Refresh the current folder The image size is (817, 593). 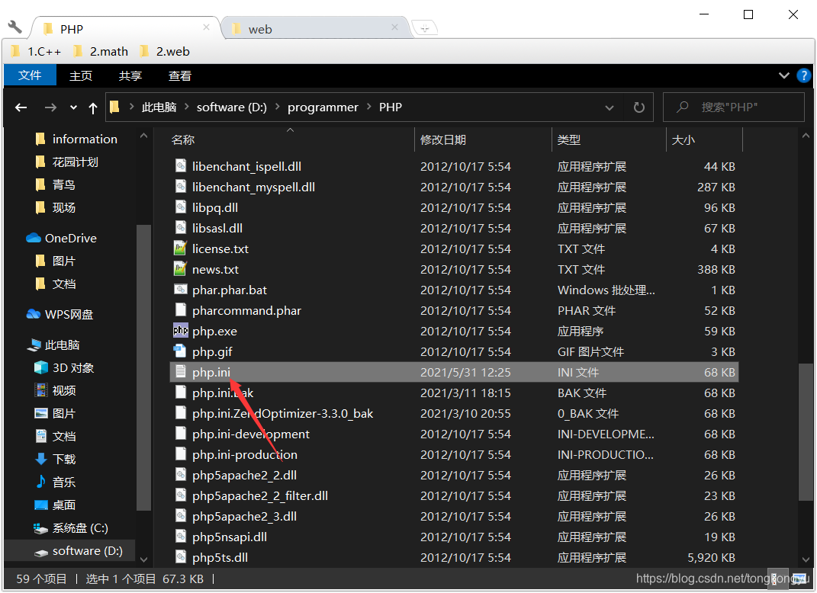(638, 107)
